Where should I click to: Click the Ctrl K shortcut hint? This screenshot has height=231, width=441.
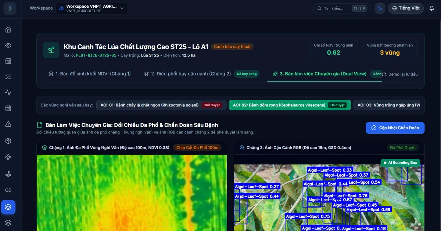(359, 8)
